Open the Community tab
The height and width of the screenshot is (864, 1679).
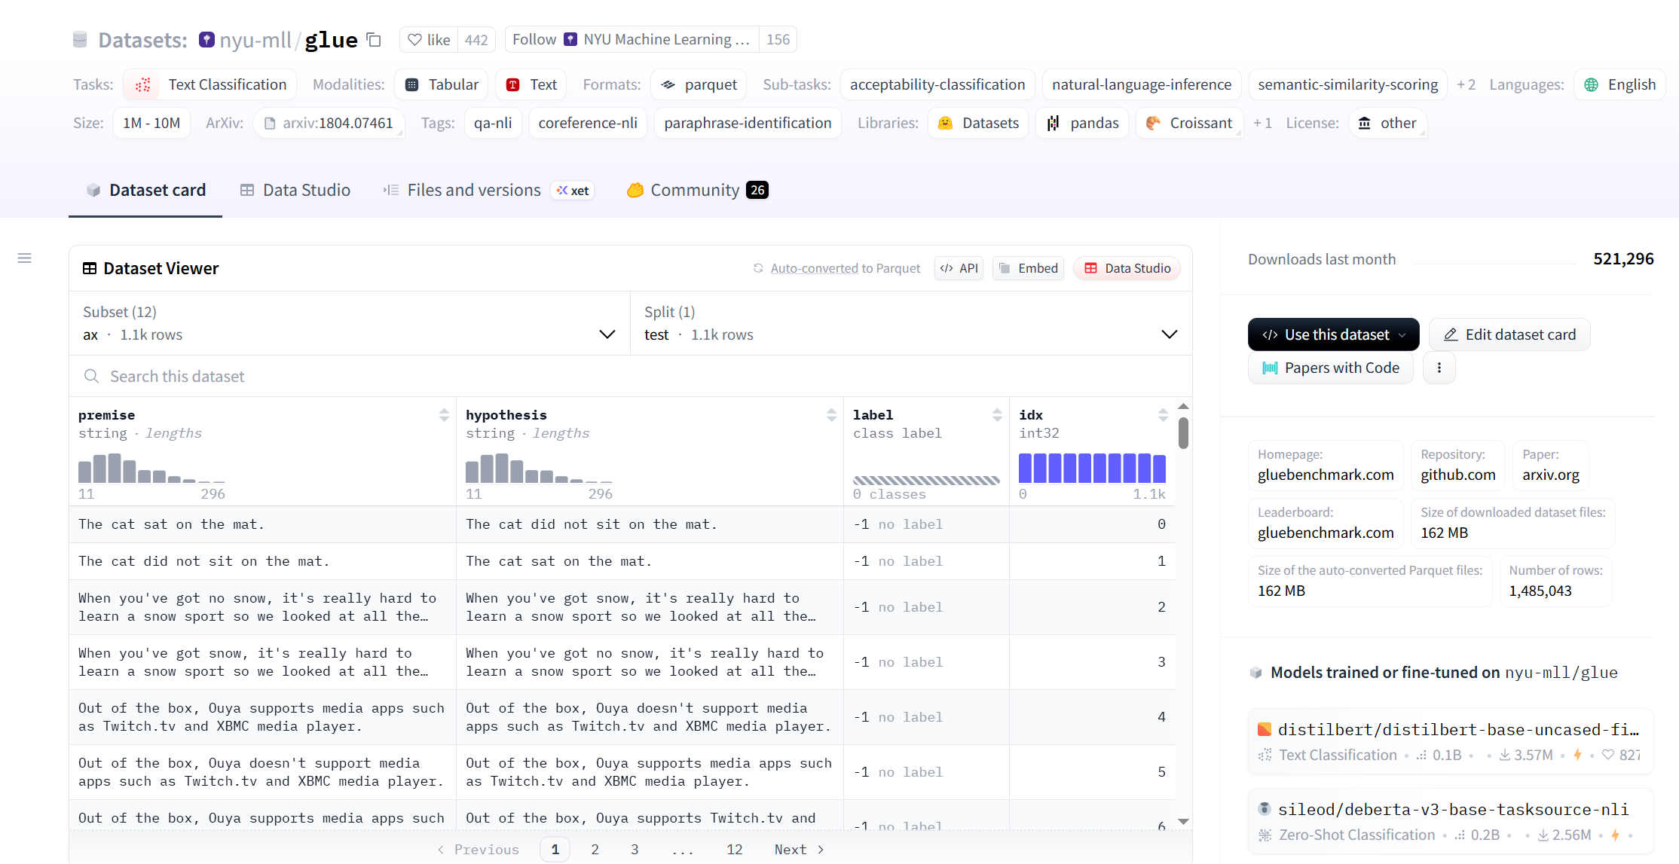[695, 191]
